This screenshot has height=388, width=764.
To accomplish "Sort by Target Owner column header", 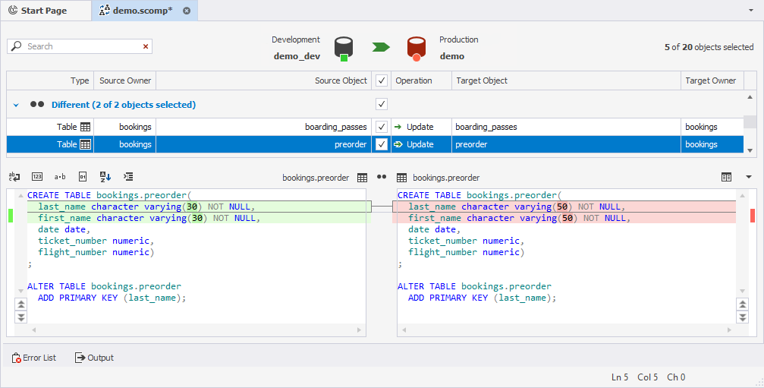I will [712, 80].
